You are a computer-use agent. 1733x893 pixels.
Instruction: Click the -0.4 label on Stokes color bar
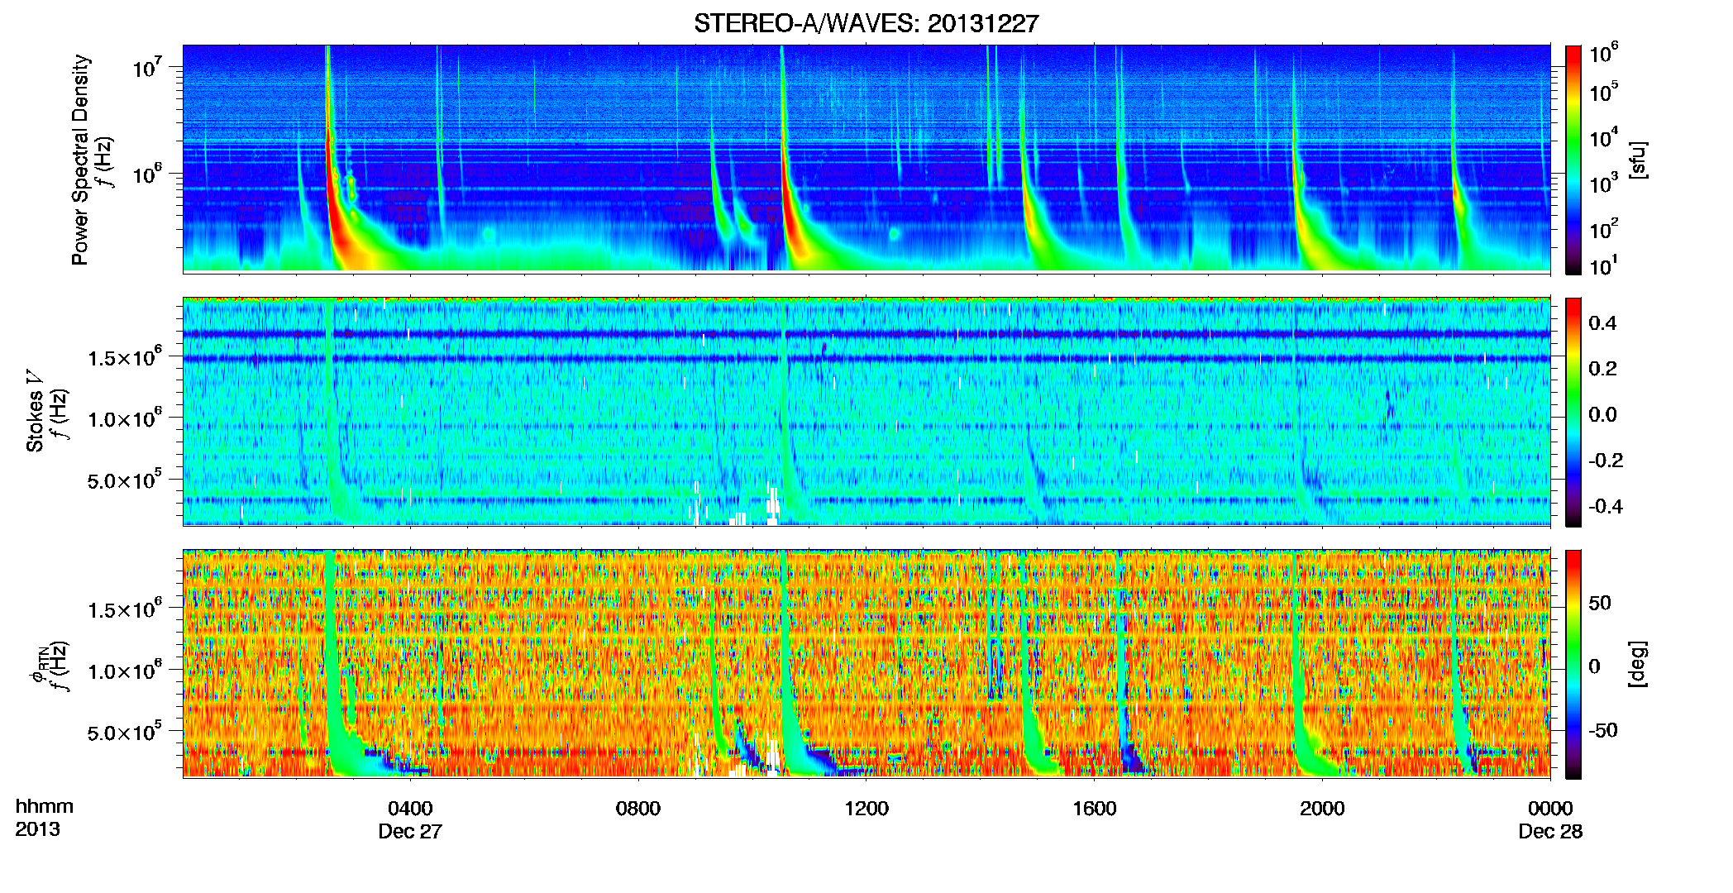tap(1606, 506)
